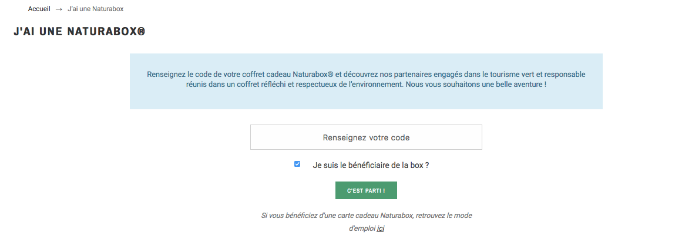Select the "J'ai une Naturabox" breadcrumb item

pos(95,9)
